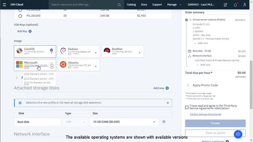Click the Total due per hour $0.04 value
This screenshot has width=253, height=142.
point(242,73)
